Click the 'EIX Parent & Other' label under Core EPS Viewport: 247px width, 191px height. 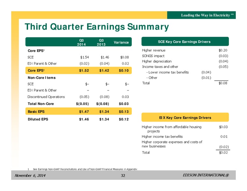(x=42, y=64)
